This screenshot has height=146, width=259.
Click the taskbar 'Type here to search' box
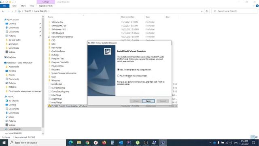[x=37, y=142]
